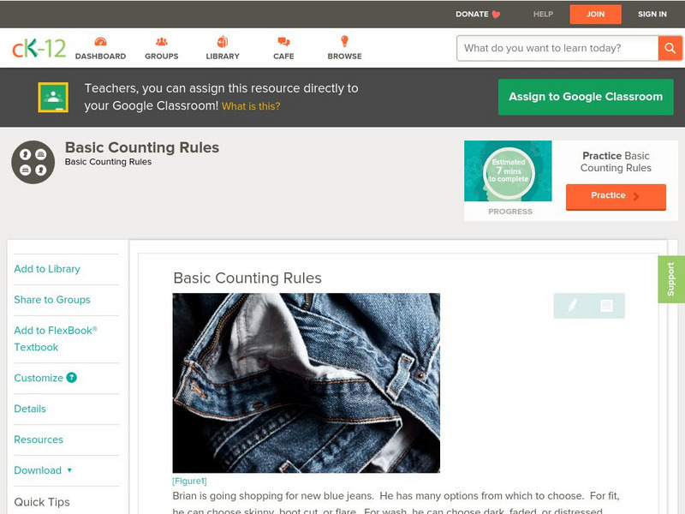Click the 'Quick Tips' sidebar heading
Image resolution: width=685 pixels, height=514 pixels.
[x=42, y=502]
